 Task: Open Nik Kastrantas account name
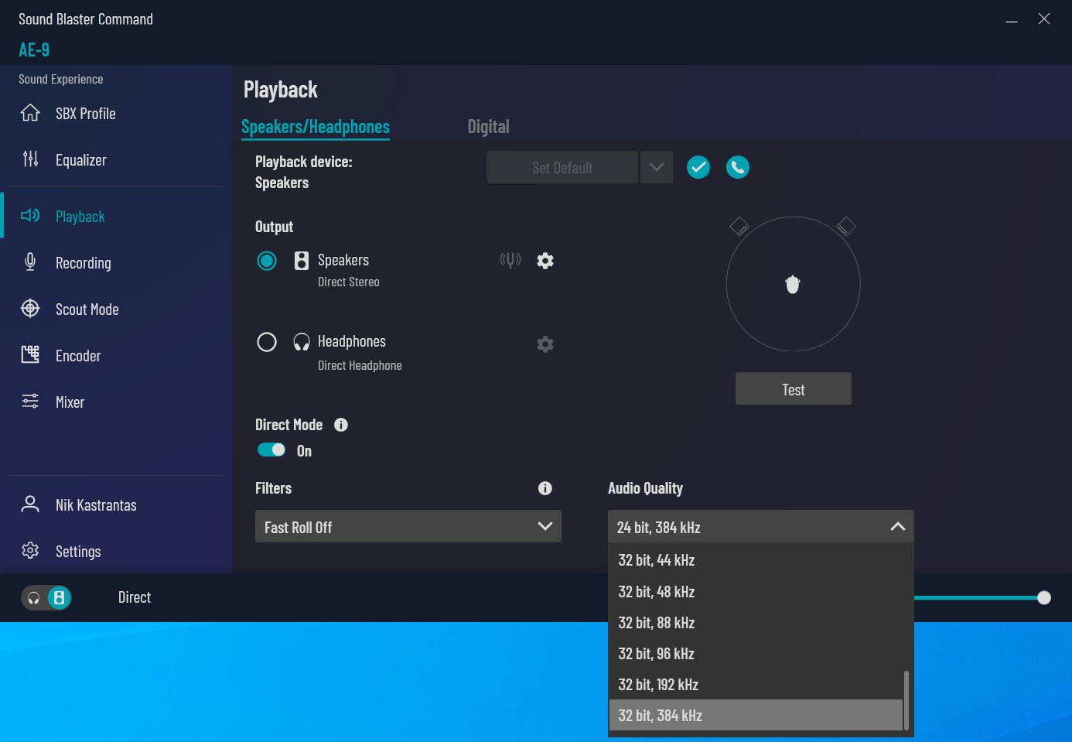click(x=96, y=505)
